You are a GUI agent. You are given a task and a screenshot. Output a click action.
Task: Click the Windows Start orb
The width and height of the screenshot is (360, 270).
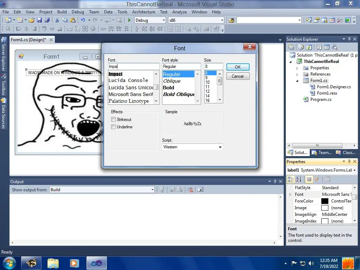click(x=9, y=263)
